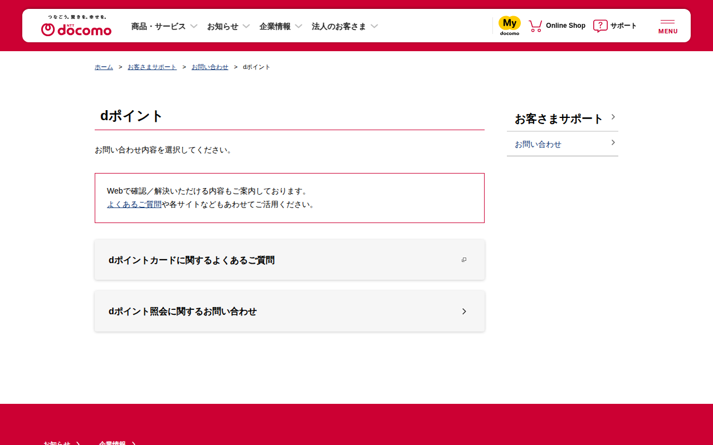Open dポイント照会に関するお問い合わせ card
Viewport: 713px width, 445px height.
tap(290, 311)
